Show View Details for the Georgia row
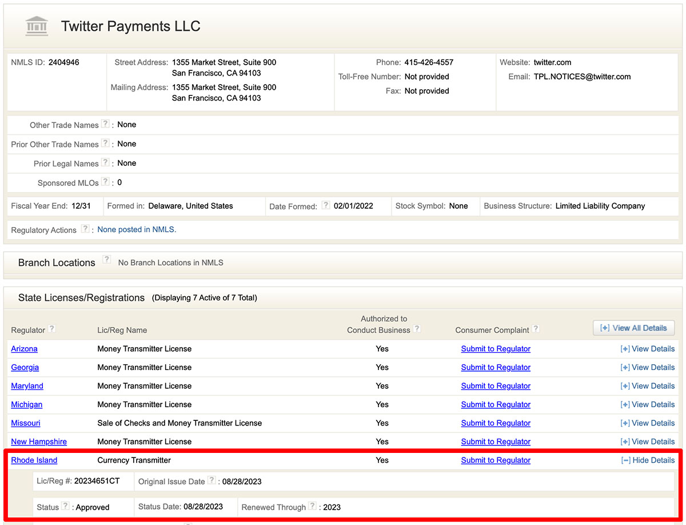The image size is (686, 525). point(648,367)
